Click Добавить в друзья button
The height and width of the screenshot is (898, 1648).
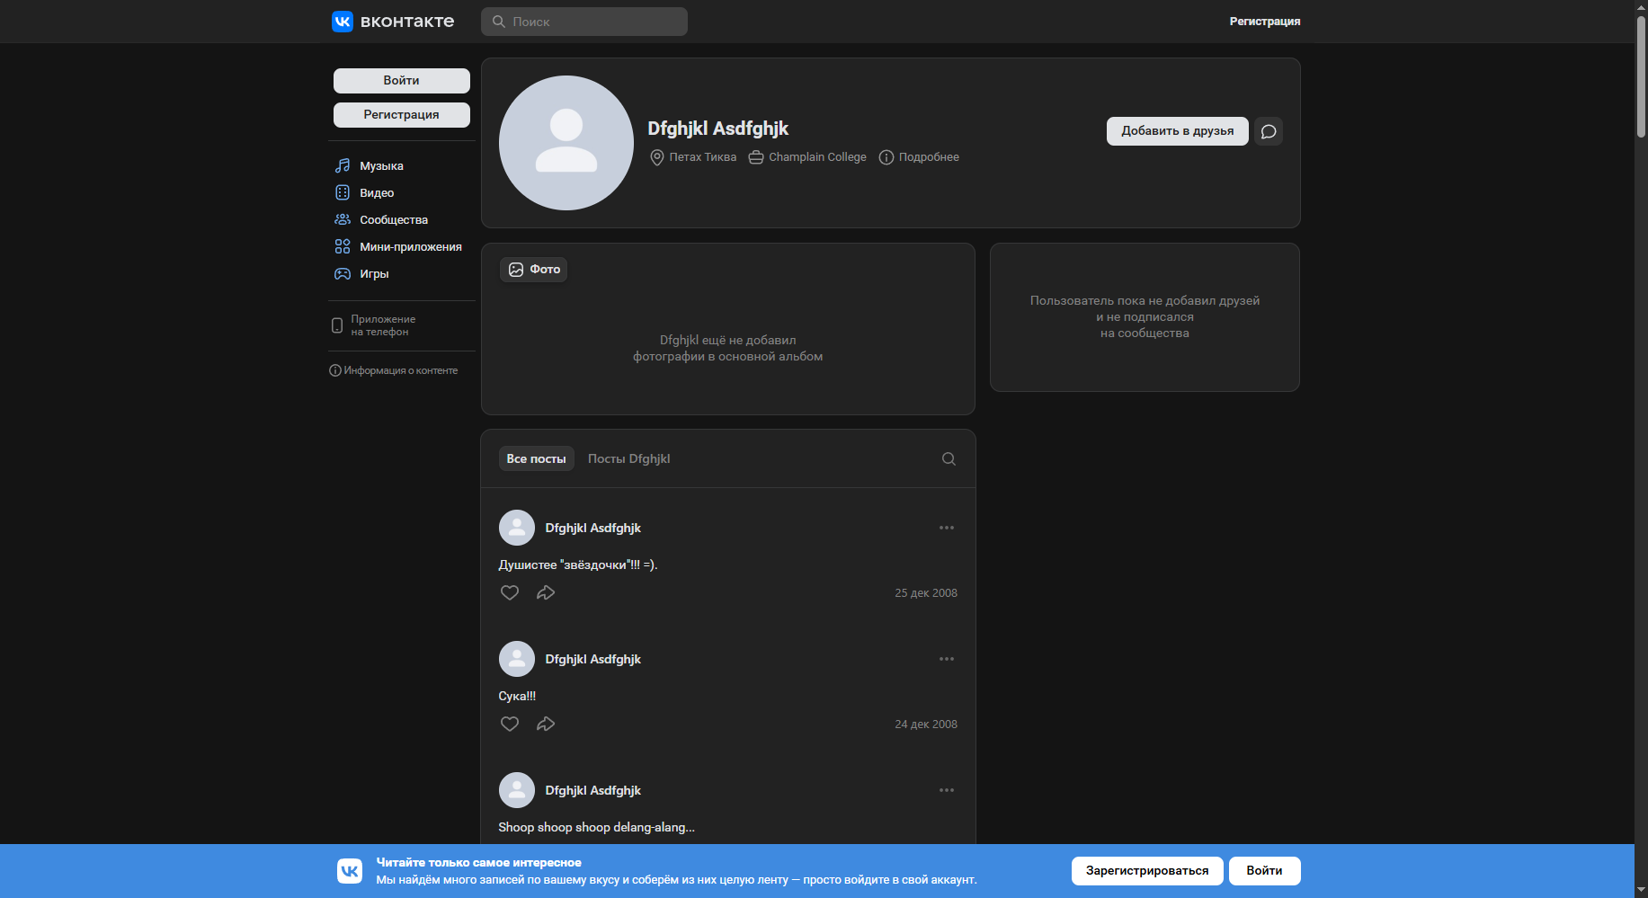click(1178, 131)
